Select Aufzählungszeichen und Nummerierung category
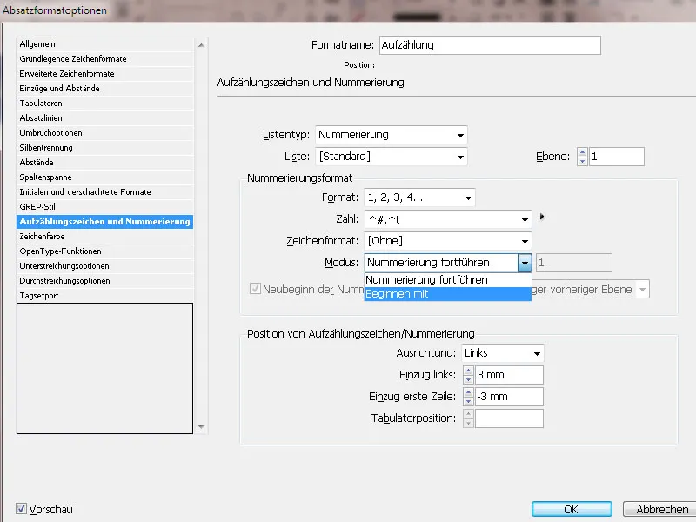This screenshot has height=522, width=696. coord(104,222)
